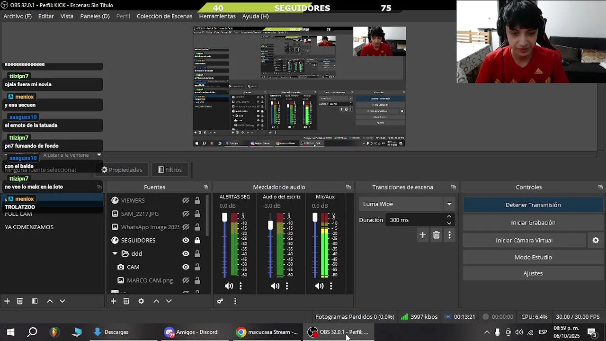Screen dimensions: 606x341
Task: Move scene down arrow in scenes toolbar
Action: coord(62,301)
